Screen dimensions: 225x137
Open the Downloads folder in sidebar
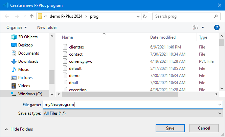28,61
